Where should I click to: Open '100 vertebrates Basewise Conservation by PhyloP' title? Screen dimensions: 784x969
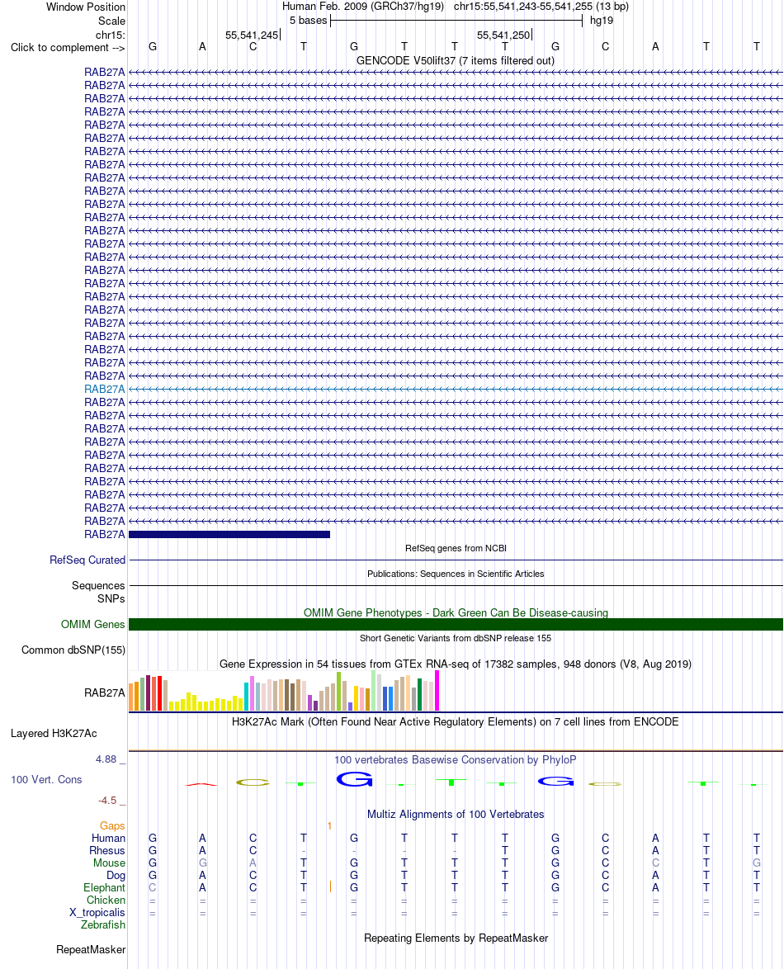coord(456,760)
